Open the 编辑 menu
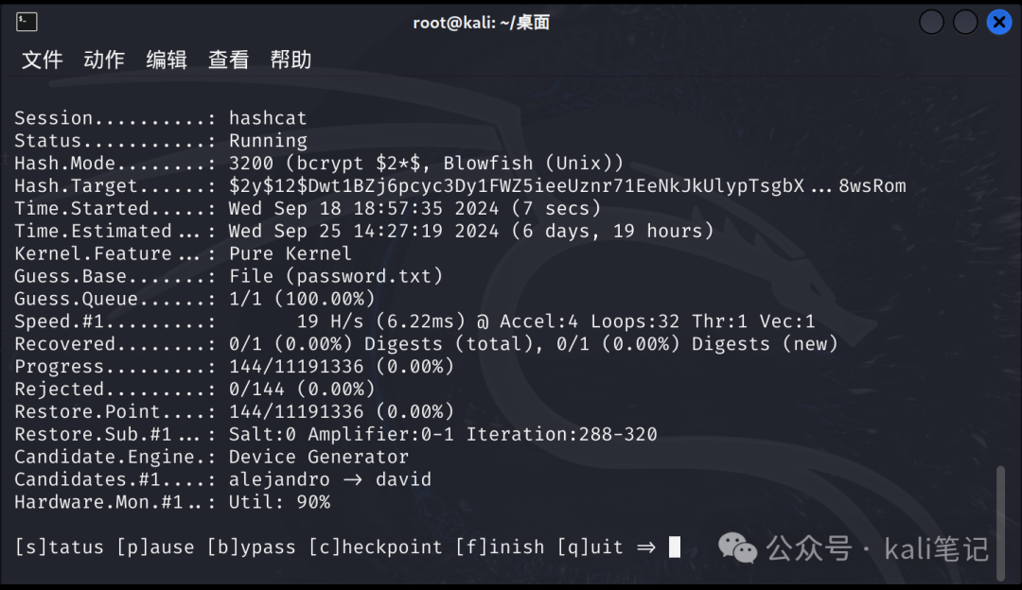Viewport: 1022px width, 590px height. tap(167, 60)
